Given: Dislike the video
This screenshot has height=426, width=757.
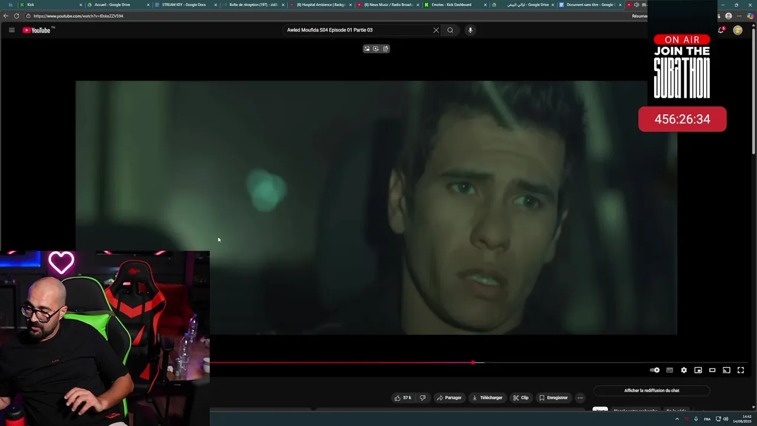Looking at the screenshot, I should (422, 398).
